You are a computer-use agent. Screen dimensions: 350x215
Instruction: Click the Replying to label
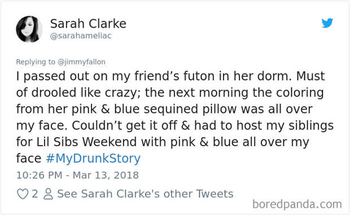click(36, 62)
